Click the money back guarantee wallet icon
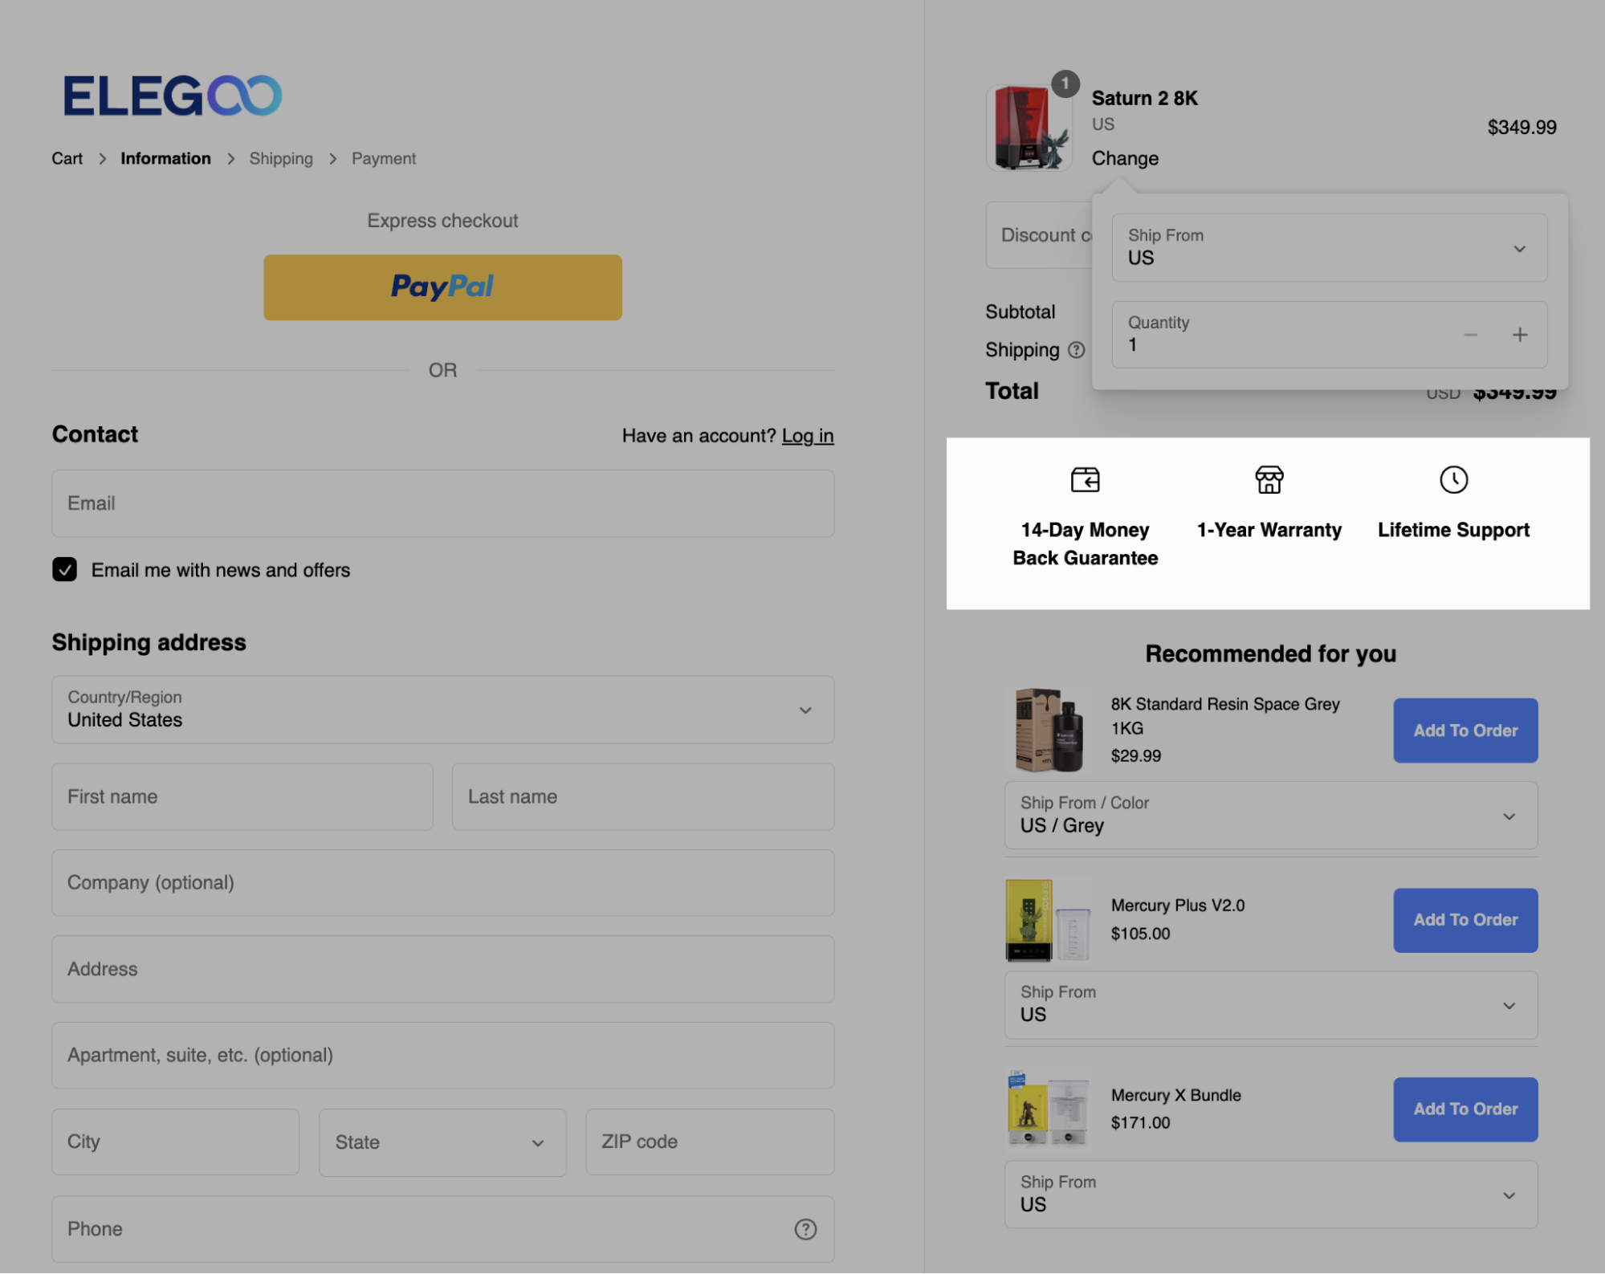 click(1085, 480)
